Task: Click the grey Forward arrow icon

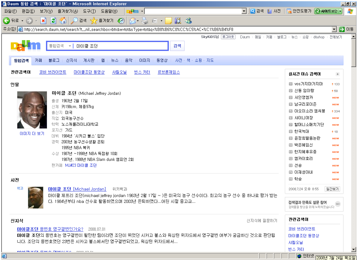Action: click(x=29, y=21)
